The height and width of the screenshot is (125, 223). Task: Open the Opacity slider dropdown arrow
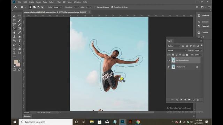(x=201, y=50)
